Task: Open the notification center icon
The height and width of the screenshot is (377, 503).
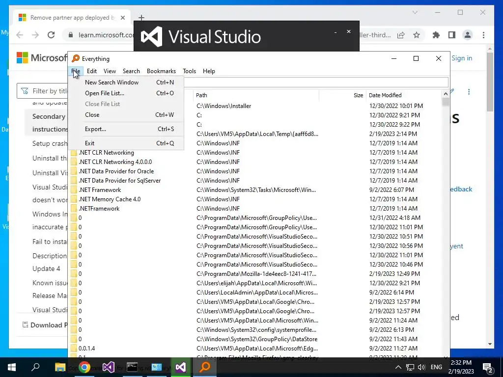Action: [488, 367]
